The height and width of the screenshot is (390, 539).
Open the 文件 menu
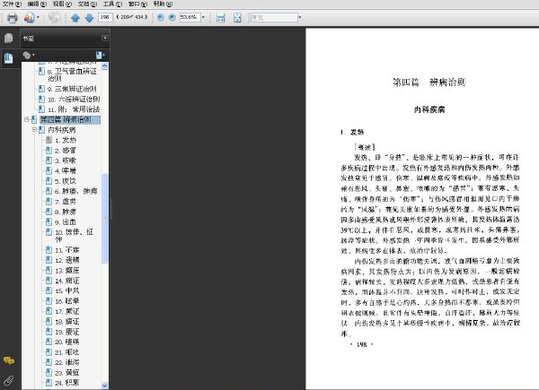tap(12, 4)
